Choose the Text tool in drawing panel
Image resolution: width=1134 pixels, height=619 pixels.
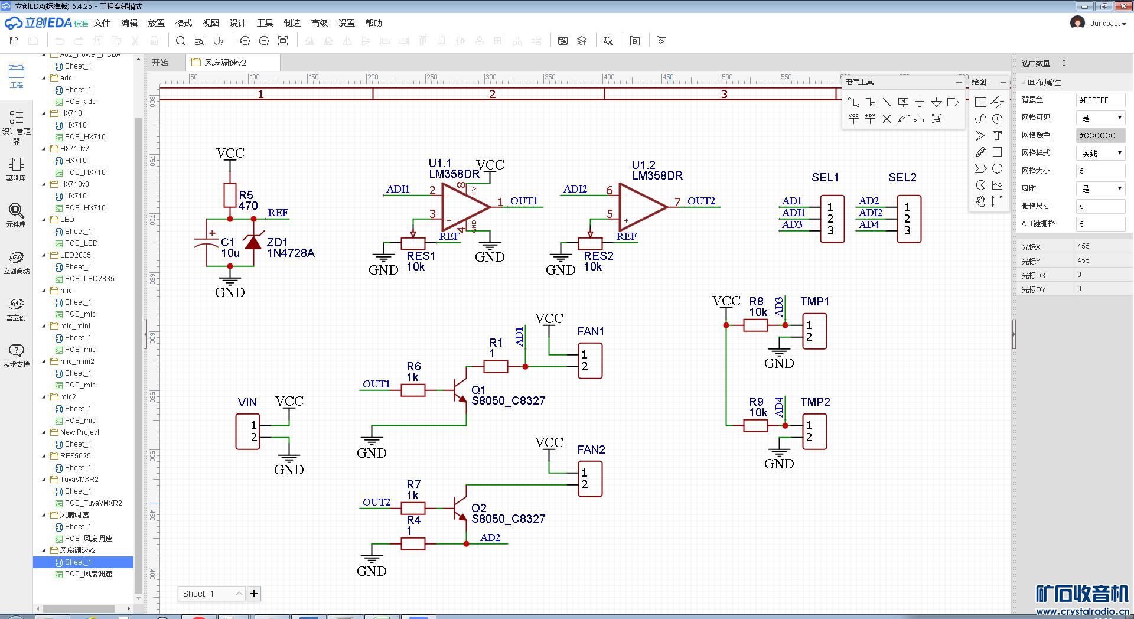coord(997,135)
